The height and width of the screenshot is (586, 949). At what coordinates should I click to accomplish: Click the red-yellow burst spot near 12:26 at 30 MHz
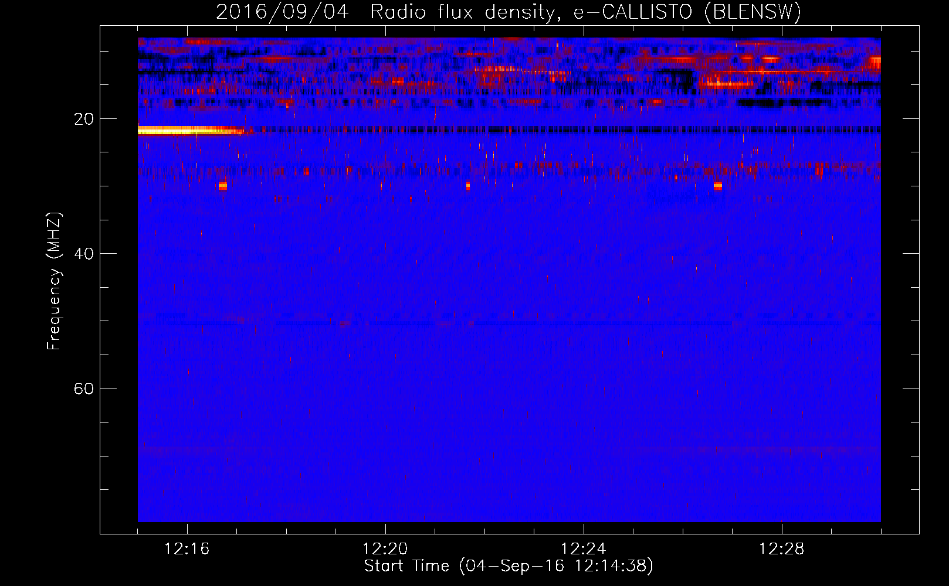coord(718,186)
